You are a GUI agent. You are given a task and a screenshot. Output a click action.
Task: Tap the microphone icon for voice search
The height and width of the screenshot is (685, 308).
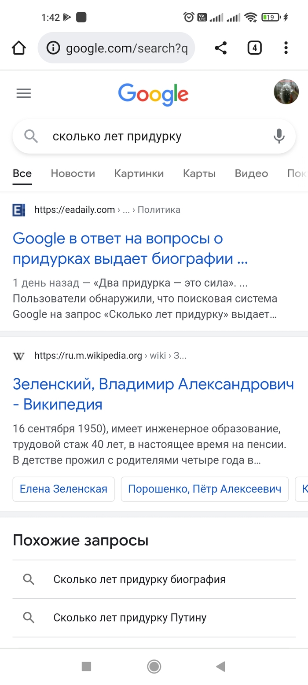click(x=279, y=136)
